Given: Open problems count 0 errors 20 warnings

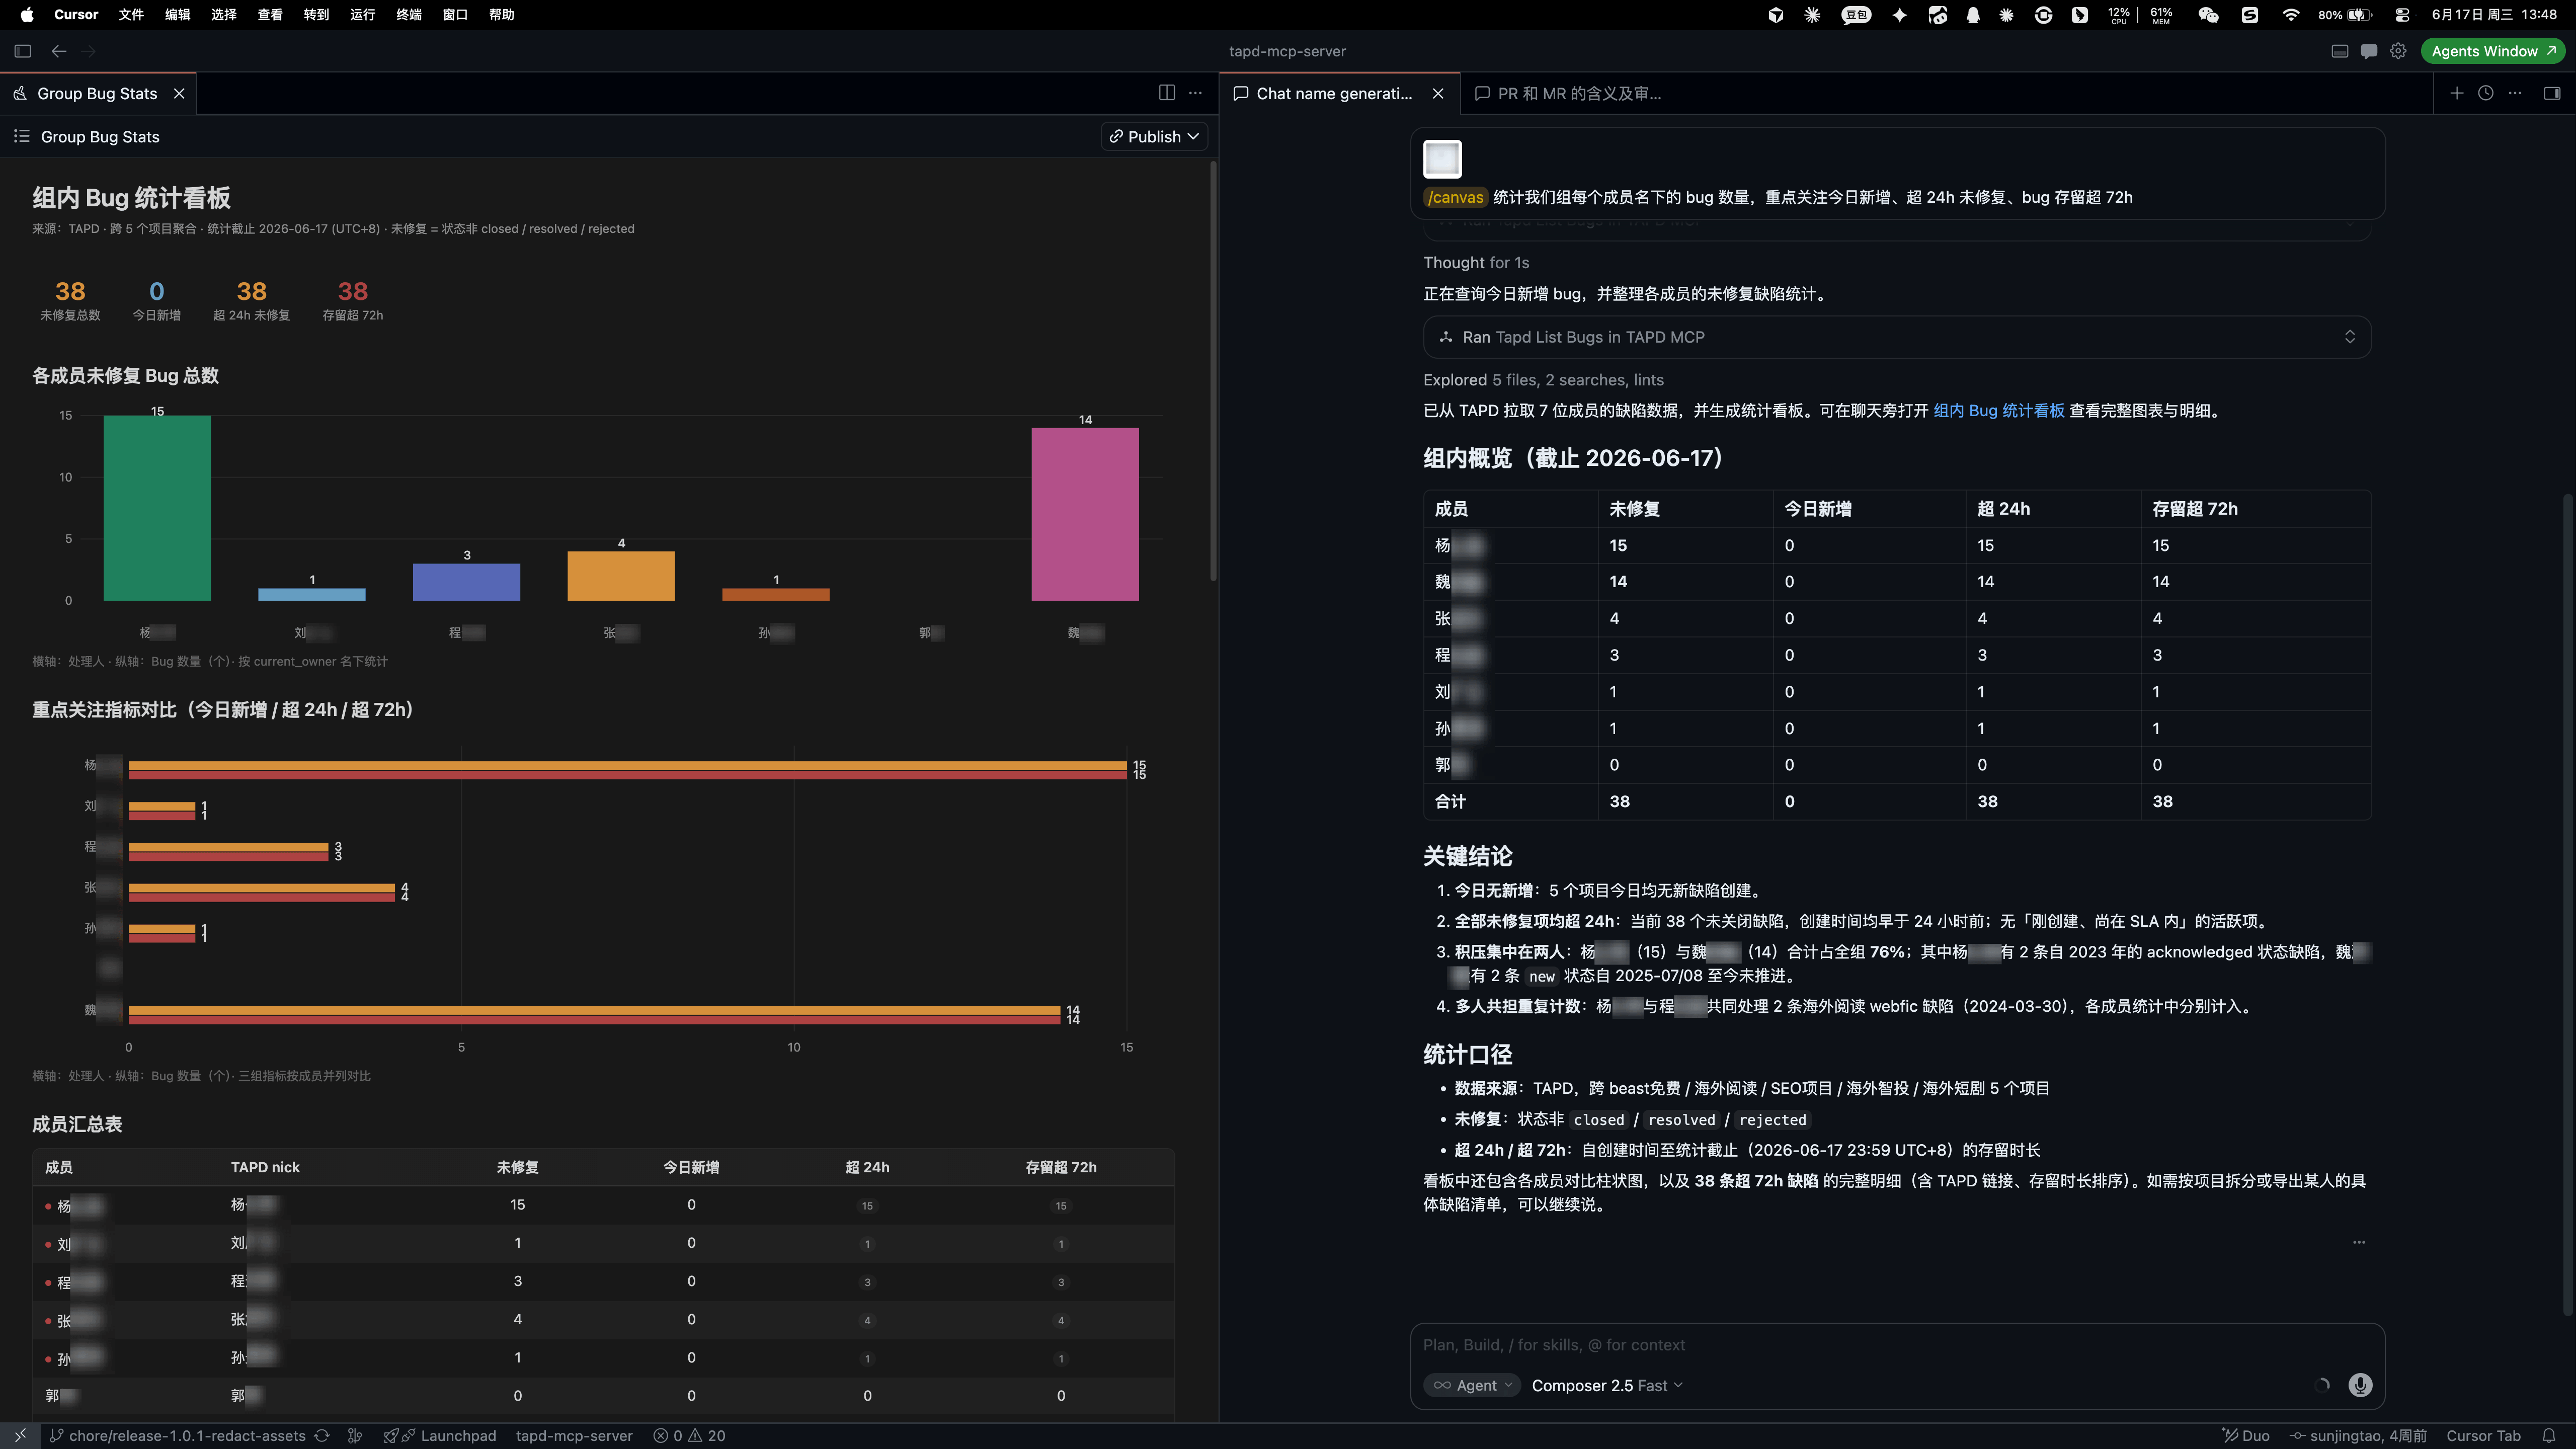Looking at the screenshot, I should coord(690,1436).
